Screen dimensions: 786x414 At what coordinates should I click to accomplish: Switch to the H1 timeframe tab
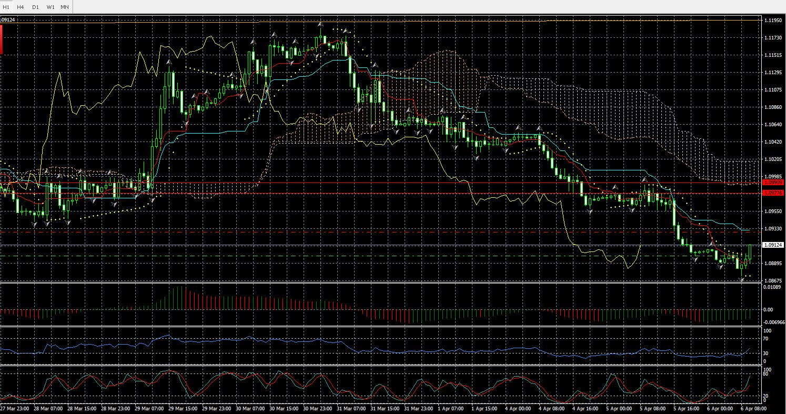click(x=6, y=7)
